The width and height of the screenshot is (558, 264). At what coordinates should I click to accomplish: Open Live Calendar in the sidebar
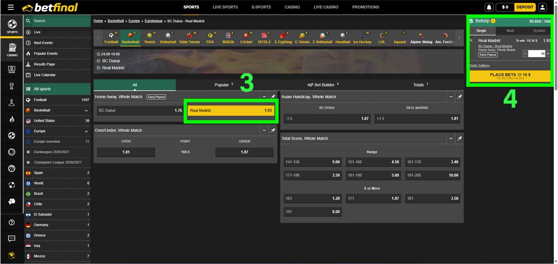click(57, 75)
